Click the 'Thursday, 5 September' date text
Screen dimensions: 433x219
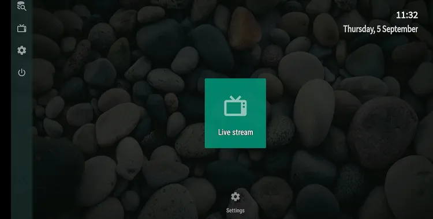coord(380,29)
